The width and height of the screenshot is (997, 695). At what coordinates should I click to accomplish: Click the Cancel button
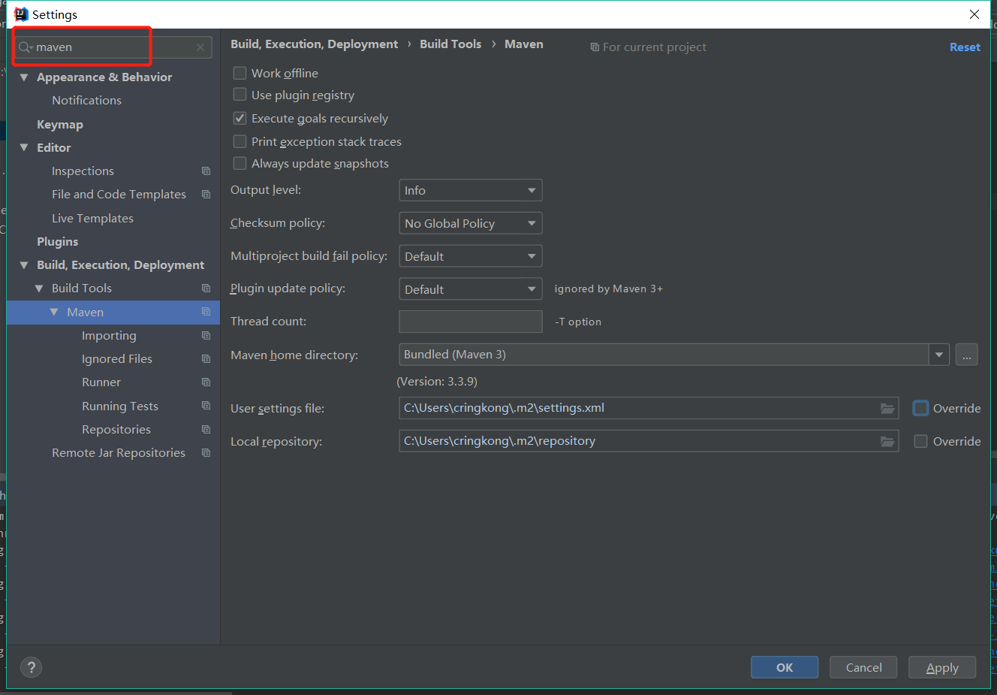pos(863,667)
